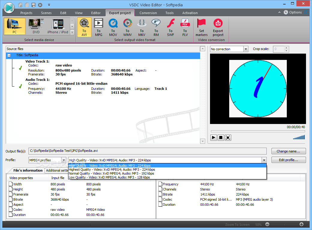The height and width of the screenshot is (230, 312).
Task: Switch to the Conversion tab
Action: pos(148,13)
